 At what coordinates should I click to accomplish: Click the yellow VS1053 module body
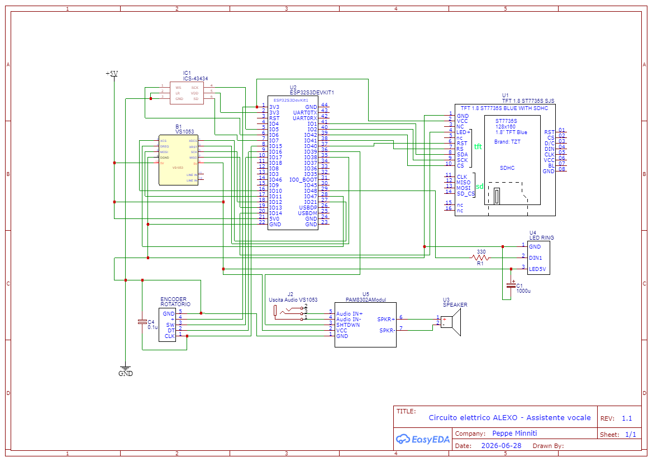(178, 160)
